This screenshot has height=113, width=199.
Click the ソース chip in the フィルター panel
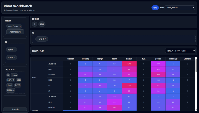tap(10, 85)
